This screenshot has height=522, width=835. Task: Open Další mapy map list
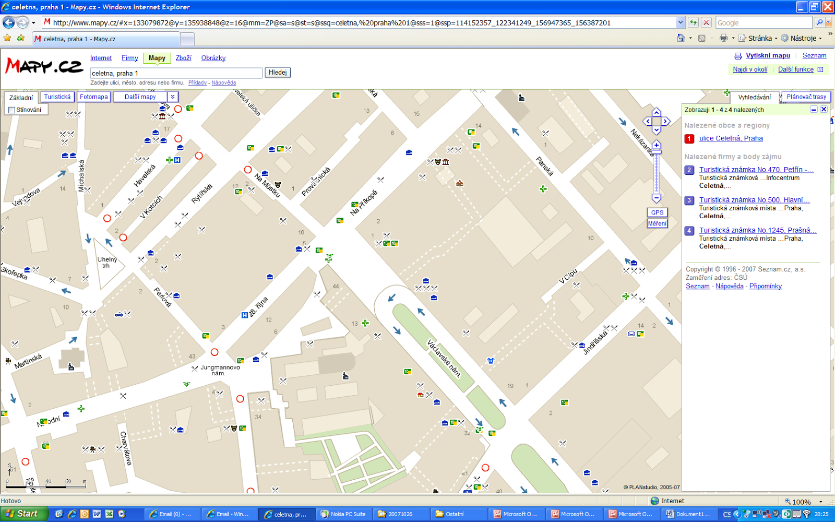[x=140, y=97]
